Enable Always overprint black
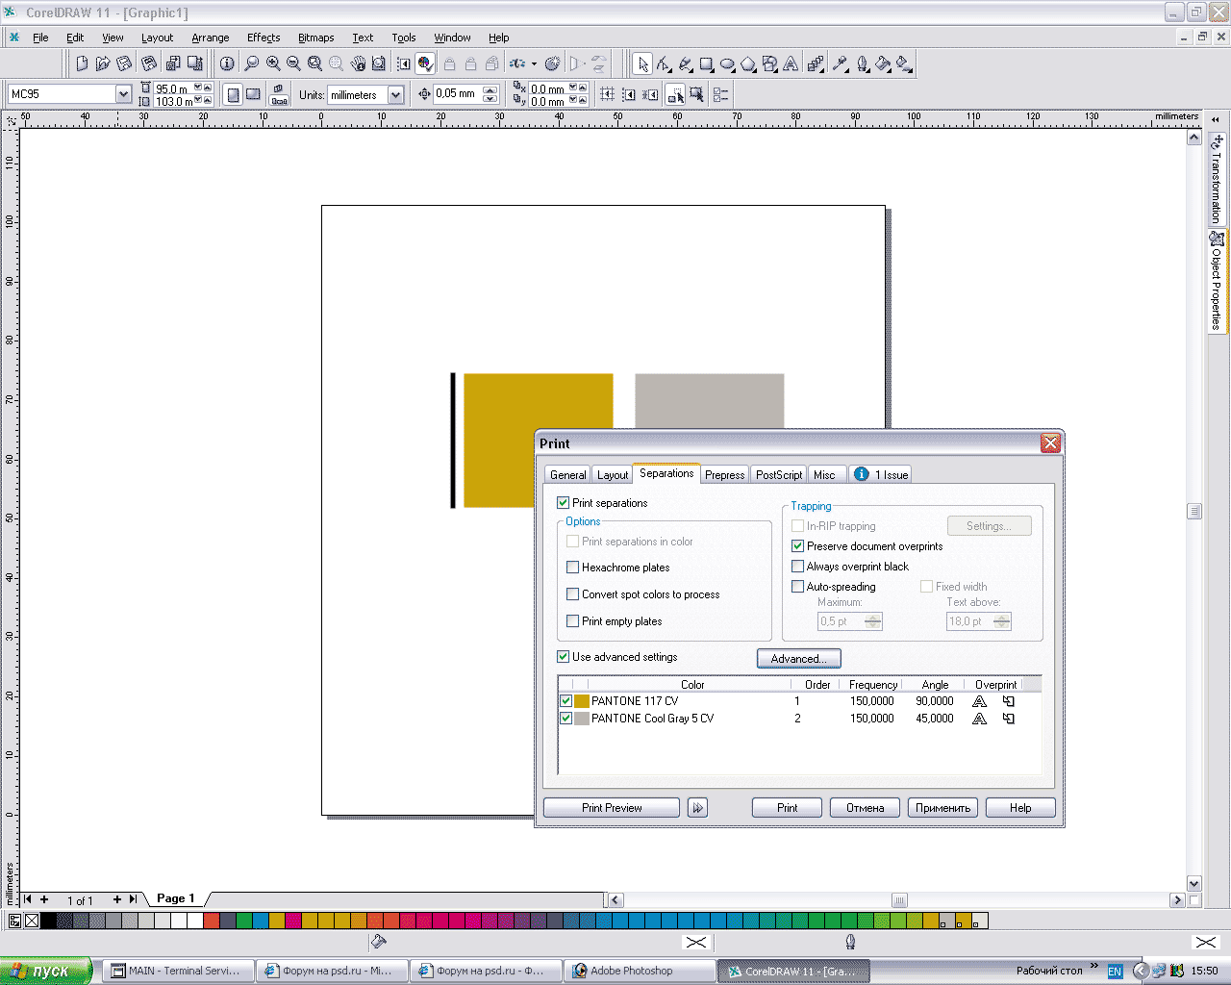 coord(798,567)
